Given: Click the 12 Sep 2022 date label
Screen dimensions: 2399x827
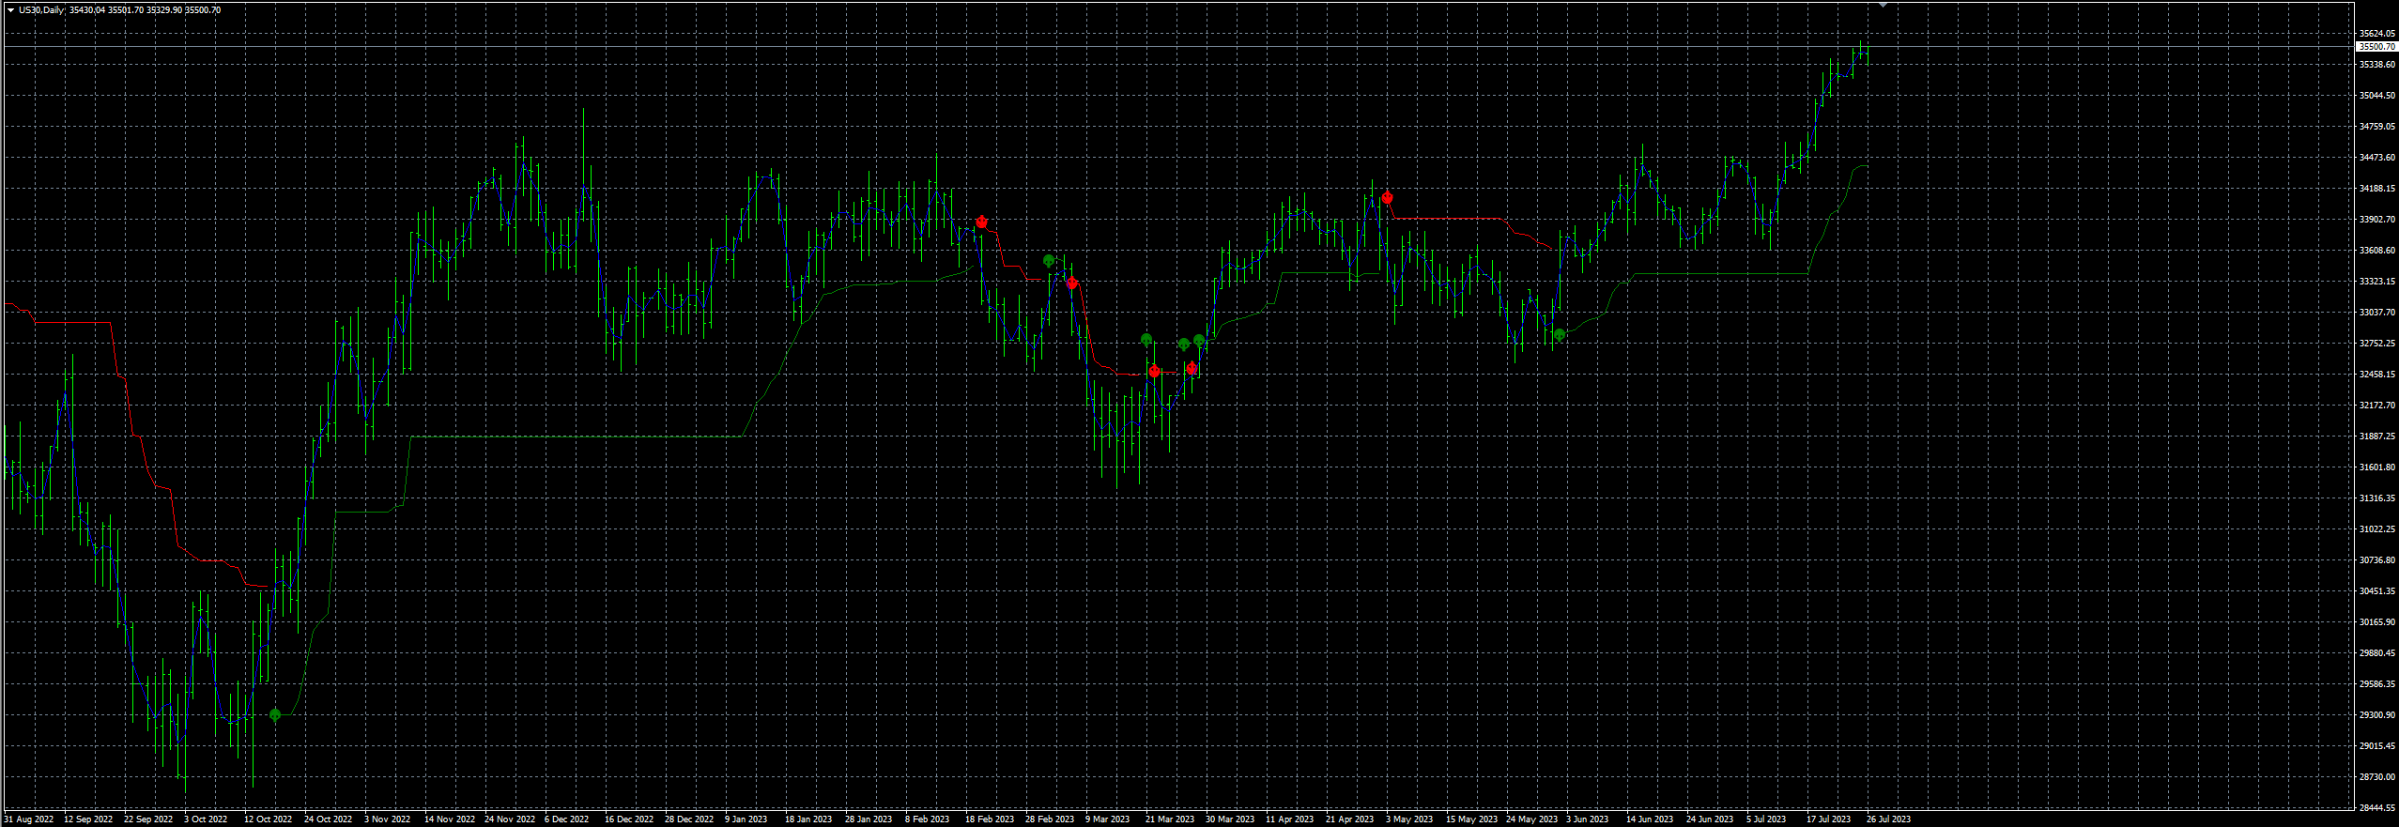Looking at the screenshot, I should [x=88, y=819].
